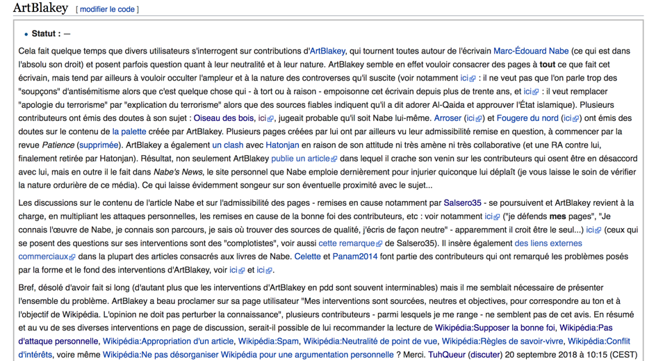
Task: Click the 'ArtBlakey' section heading
Action: pyautogui.click(x=40, y=8)
